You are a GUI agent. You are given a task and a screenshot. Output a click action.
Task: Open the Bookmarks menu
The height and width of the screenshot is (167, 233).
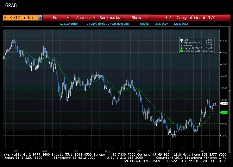tap(110, 18)
